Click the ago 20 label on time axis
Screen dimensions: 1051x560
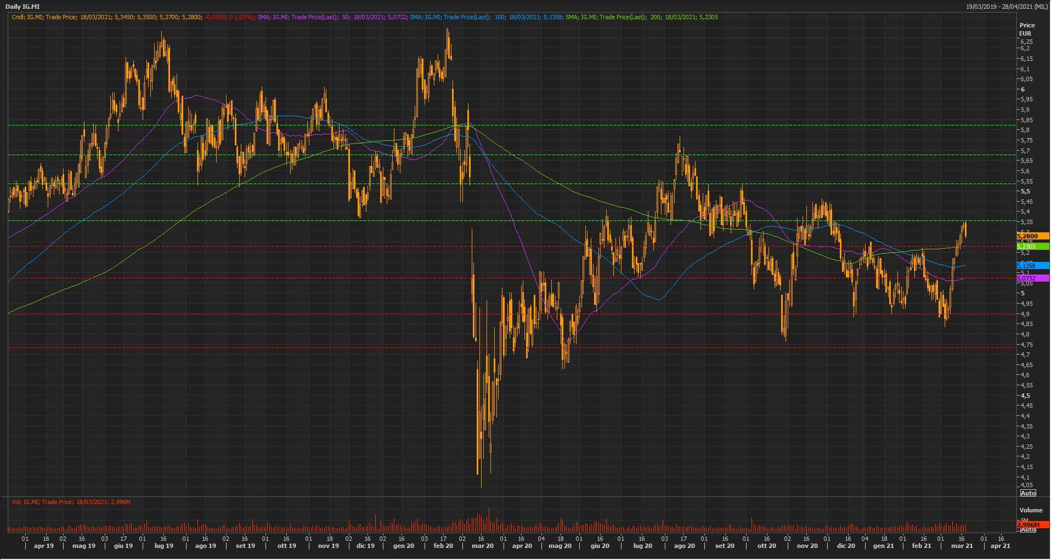coord(684,546)
